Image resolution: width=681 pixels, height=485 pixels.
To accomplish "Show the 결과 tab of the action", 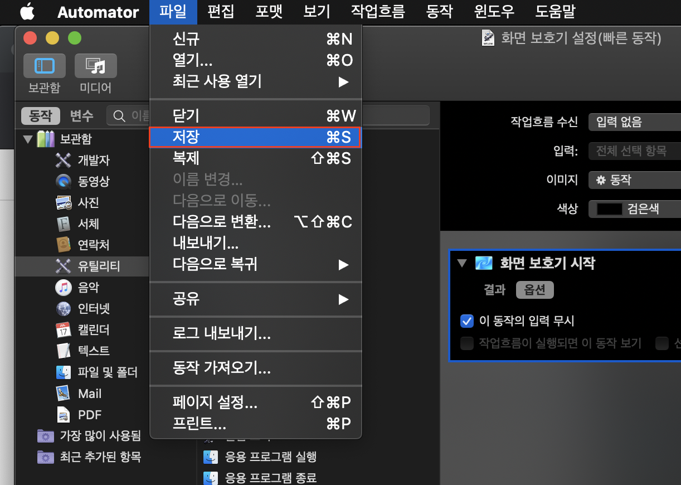I will click(x=494, y=290).
